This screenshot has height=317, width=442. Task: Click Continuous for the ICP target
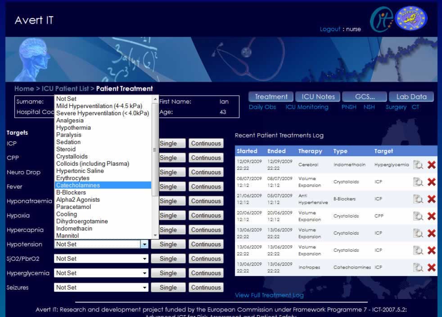point(206,143)
